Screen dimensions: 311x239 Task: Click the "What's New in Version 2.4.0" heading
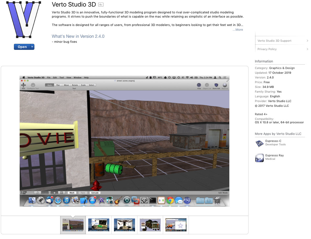click(78, 36)
